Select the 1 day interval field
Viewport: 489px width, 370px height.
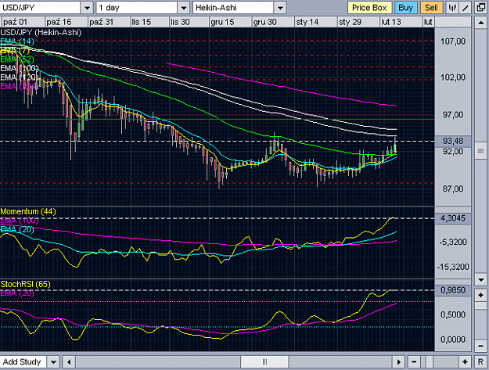137,8
